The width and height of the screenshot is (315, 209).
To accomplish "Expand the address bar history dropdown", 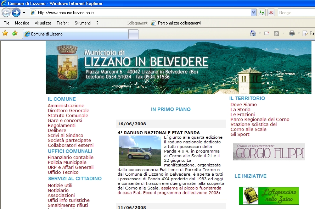I will click(253, 12).
